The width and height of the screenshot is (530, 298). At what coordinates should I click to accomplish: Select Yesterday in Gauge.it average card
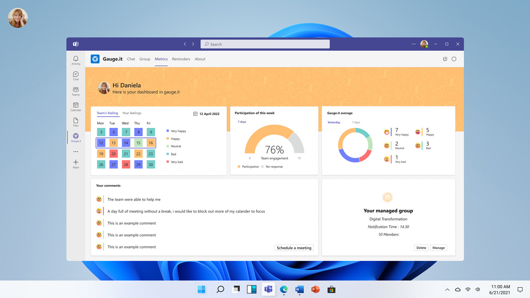(334, 123)
